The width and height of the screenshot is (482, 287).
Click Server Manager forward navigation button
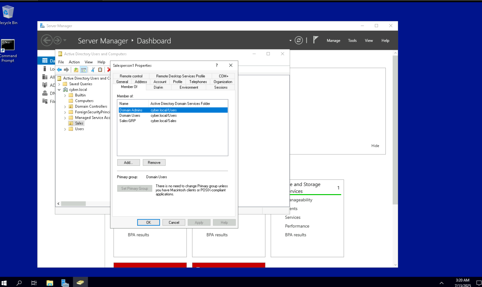tap(57, 40)
